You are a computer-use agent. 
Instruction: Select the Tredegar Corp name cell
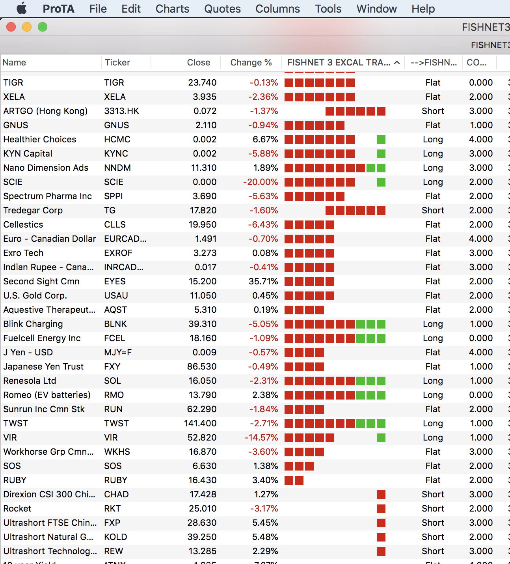point(33,211)
